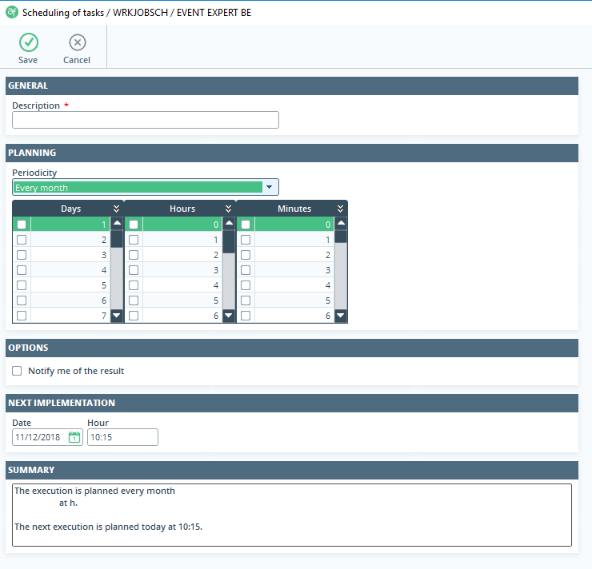Click scroll down arrow in Hours list
This screenshot has width=592, height=569.
229,316
